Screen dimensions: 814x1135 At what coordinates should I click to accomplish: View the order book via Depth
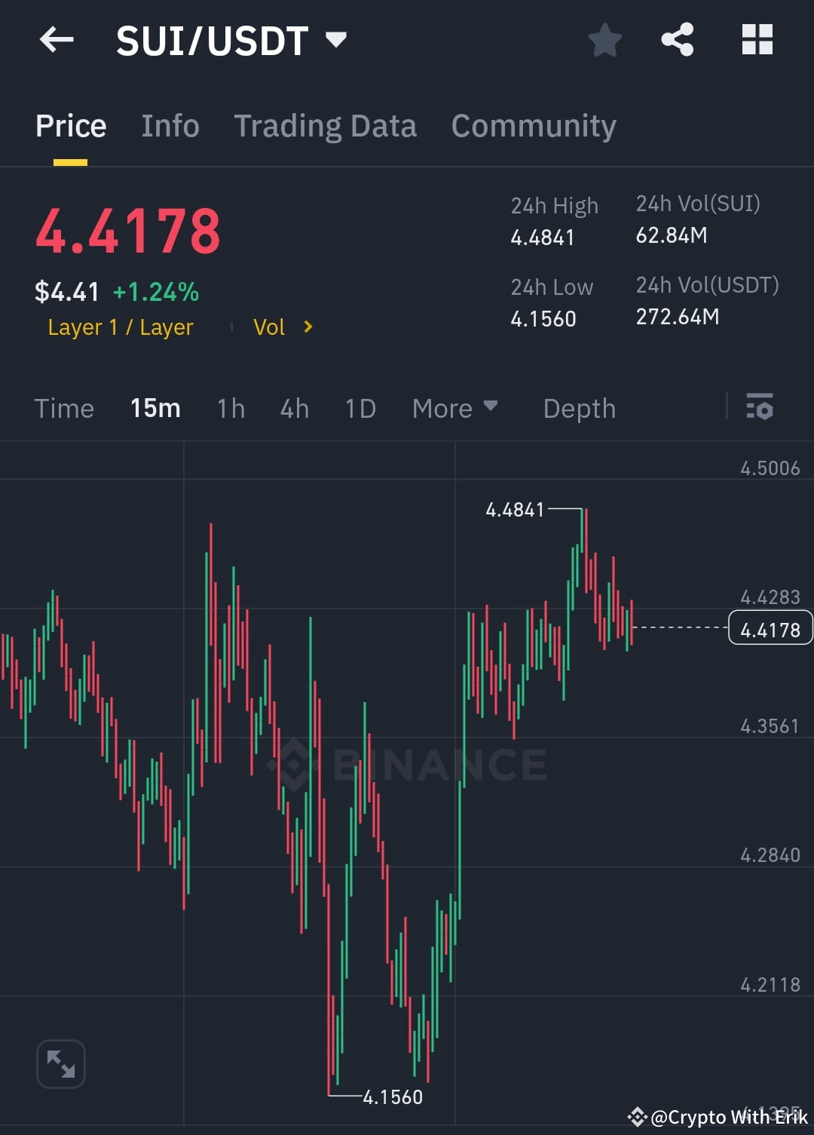[x=579, y=408]
